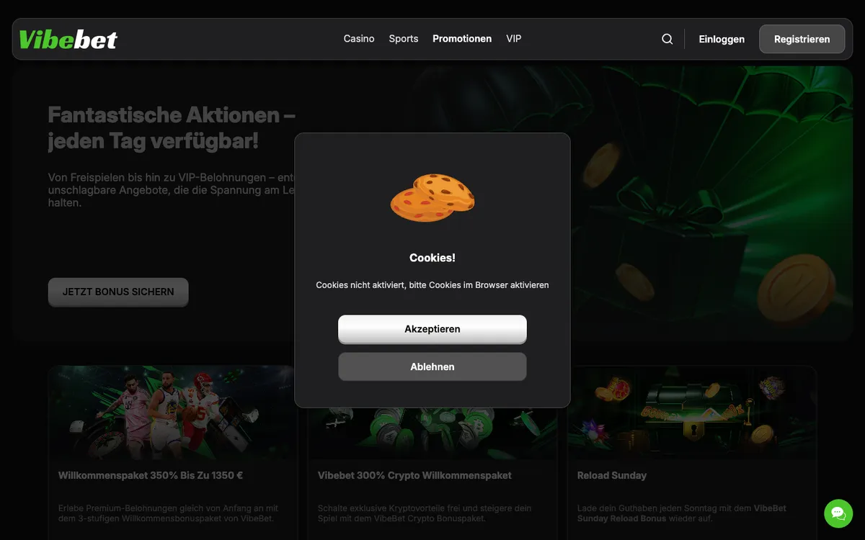Select the Promotionen menu item
Image resolution: width=865 pixels, height=540 pixels.
[x=462, y=39]
